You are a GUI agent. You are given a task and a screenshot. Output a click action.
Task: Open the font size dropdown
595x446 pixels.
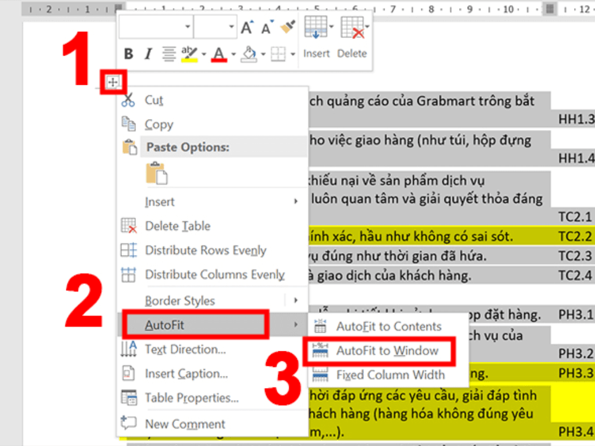(x=231, y=27)
